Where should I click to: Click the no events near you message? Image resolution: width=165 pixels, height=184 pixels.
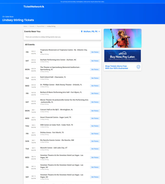[43, 37]
